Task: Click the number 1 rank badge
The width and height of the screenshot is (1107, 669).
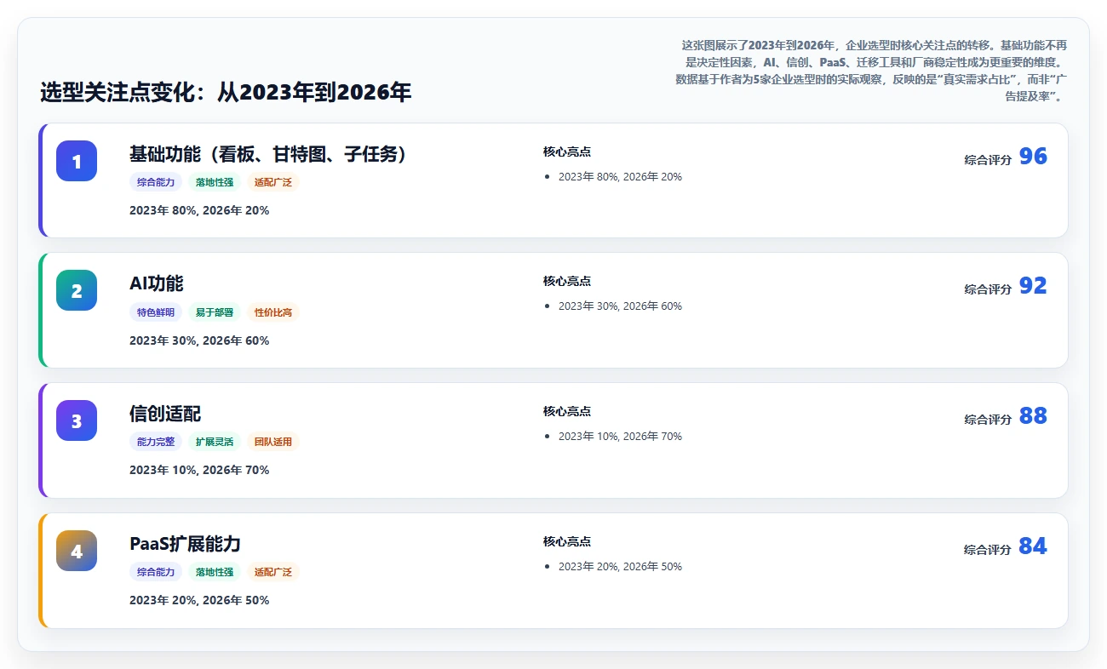Action: point(77,161)
